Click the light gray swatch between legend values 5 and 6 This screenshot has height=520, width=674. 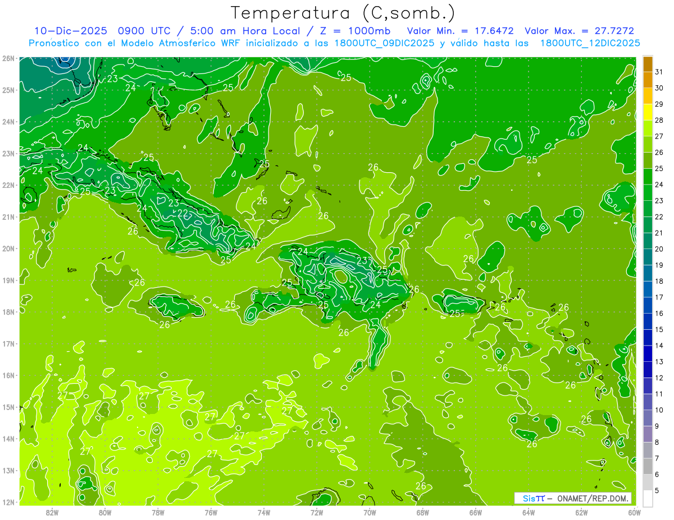tap(648, 483)
